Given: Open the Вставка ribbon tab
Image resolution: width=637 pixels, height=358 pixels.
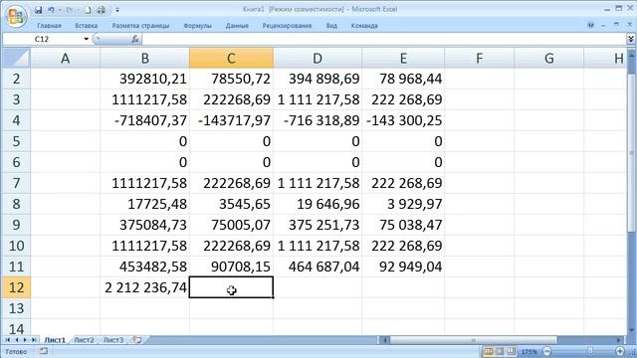Looking at the screenshot, I should [x=87, y=26].
